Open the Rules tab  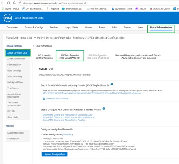[x=102, y=28]
